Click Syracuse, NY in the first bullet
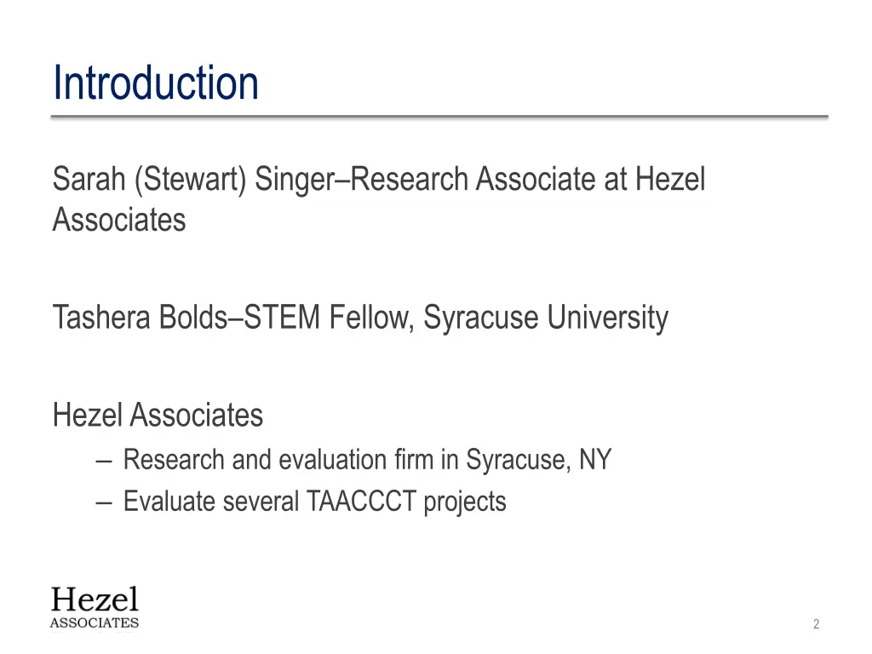Screen dimensions: 872x654 click(x=538, y=460)
